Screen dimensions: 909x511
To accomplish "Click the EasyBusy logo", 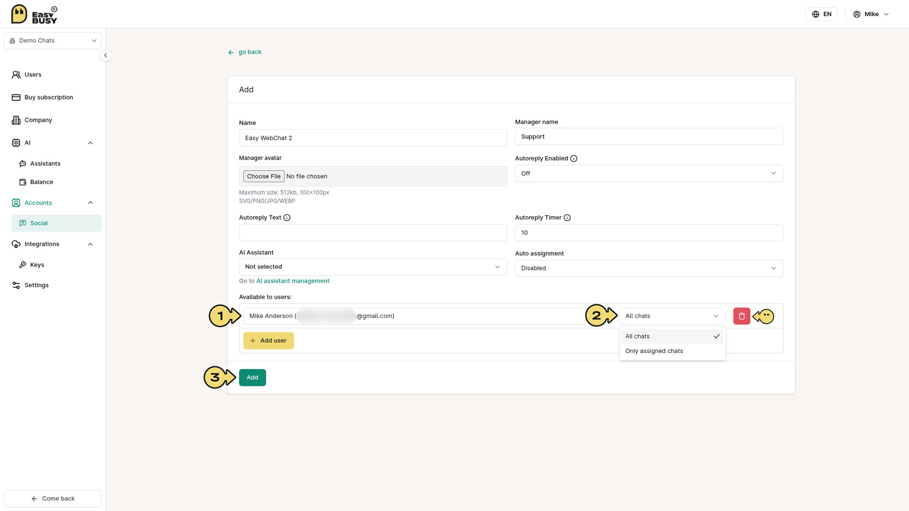I will point(34,14).
